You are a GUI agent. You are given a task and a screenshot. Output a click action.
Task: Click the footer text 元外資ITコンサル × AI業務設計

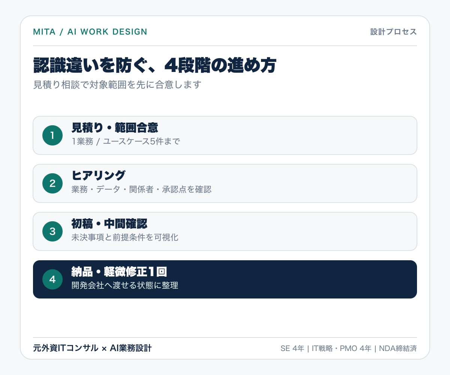(x=92, y=348)
